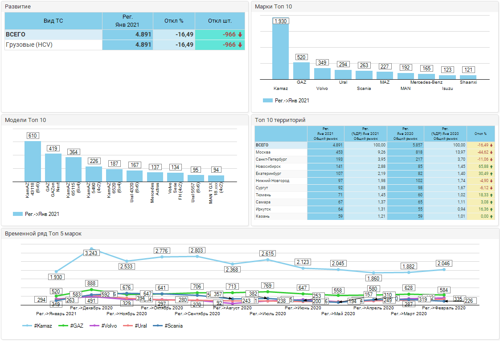Click the red down arrow in Грузовые (HCV) row
500x353 pixels.
[240, 45]
